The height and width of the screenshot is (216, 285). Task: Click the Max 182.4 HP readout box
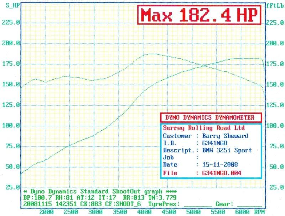pyautogui.click(x=200, y=15)
